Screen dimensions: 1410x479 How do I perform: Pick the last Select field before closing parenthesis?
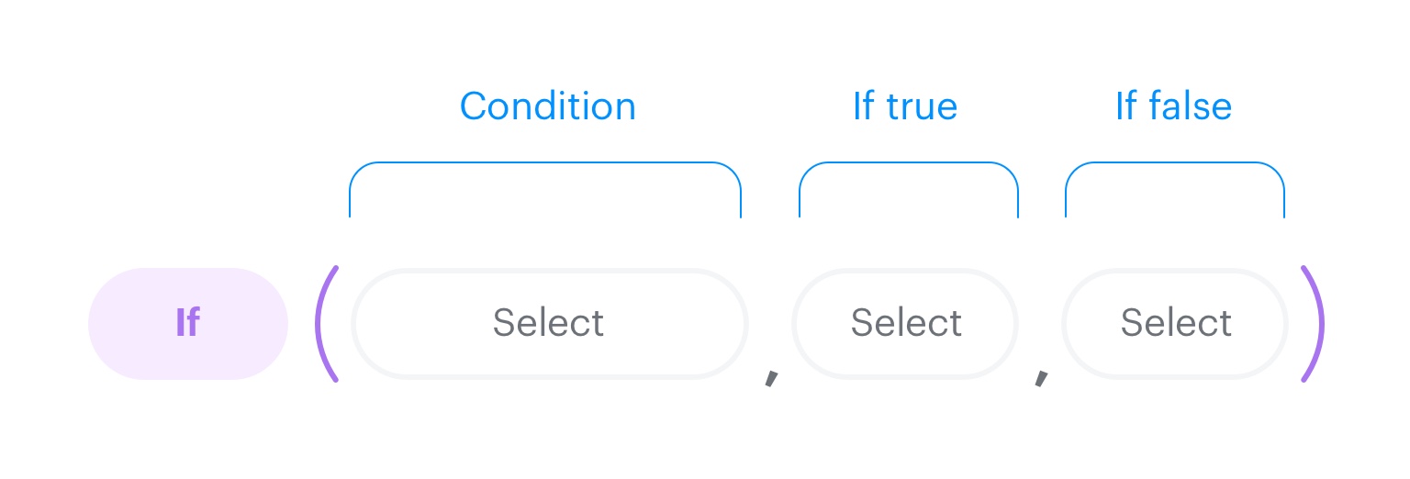pyautogui.click(x=1175, y=323)
